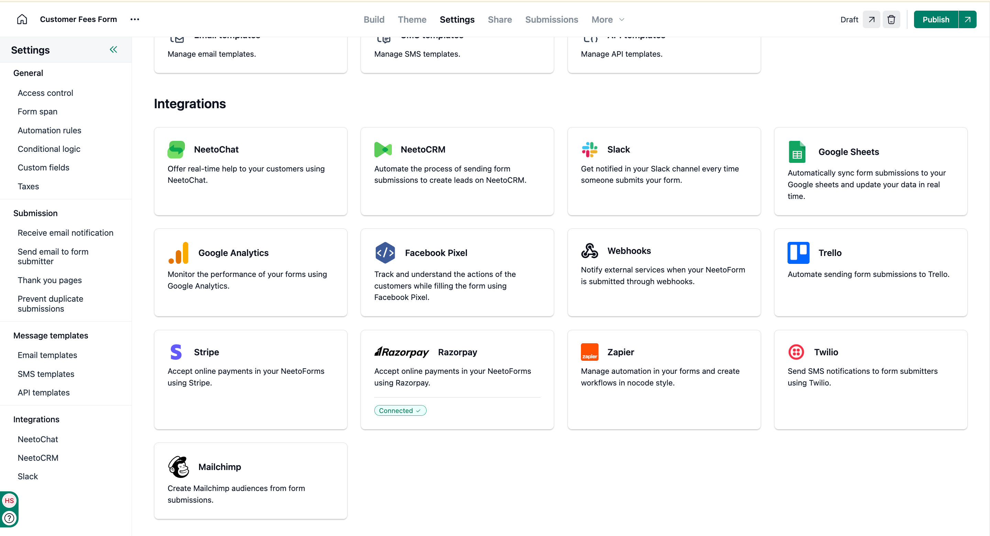Open Receive email notification setting
990x536 pixels.
point(65,233)
